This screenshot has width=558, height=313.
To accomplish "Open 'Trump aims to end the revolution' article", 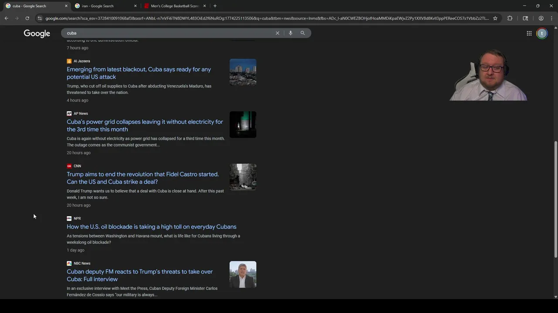I will click(143, 178).
